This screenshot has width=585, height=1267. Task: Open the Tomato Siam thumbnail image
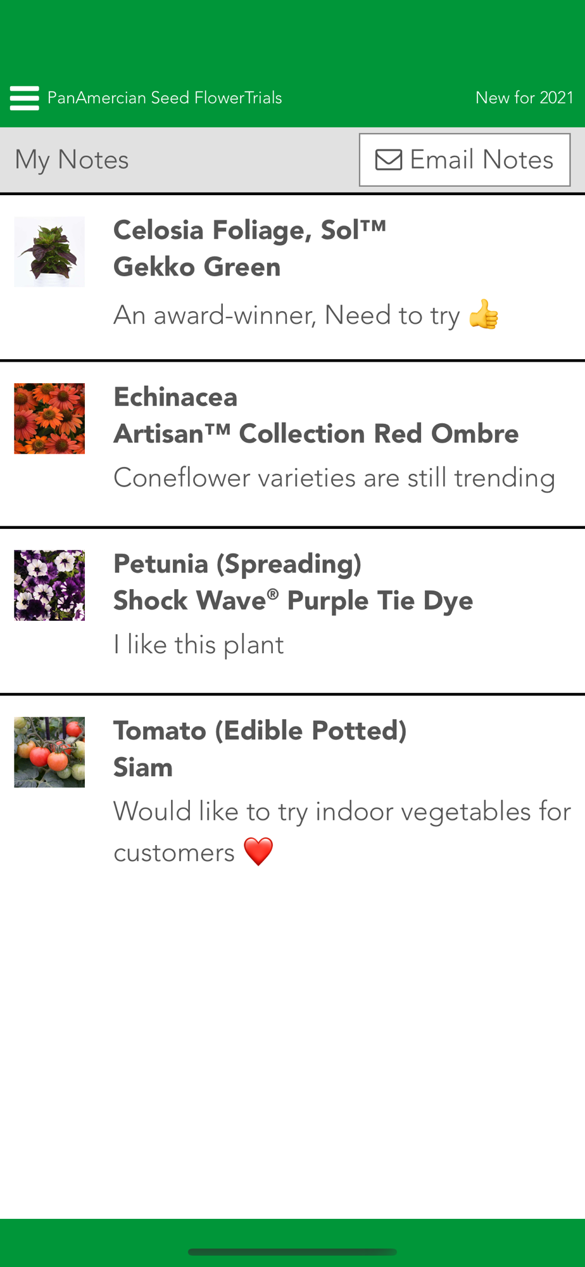click(x=49, y=752)
